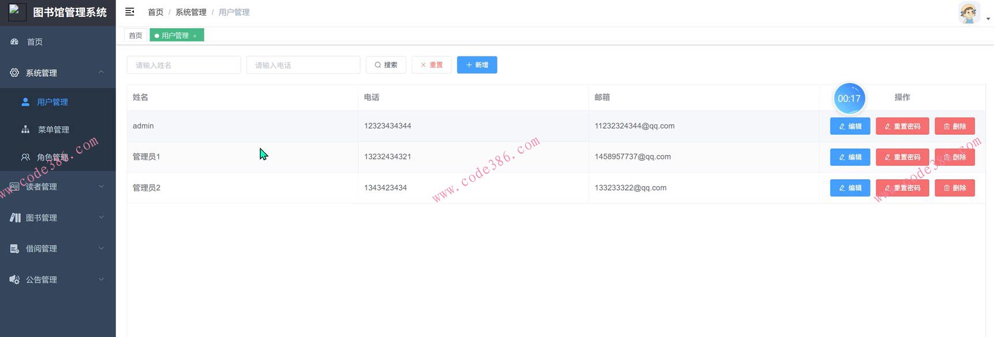Click email 133233322@qq.com
Viewport: 994px width, 337px height.
point(630,188)
